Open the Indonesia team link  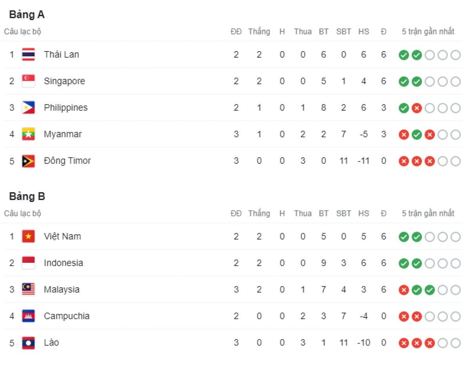click(63, 263)
